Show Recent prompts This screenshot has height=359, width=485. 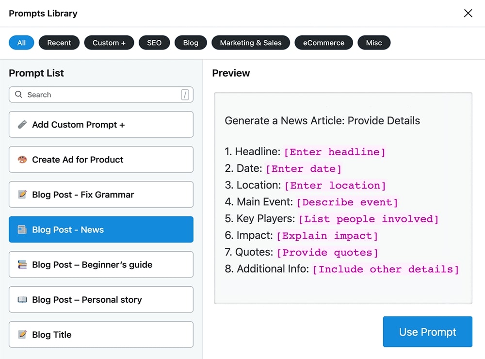59,43
